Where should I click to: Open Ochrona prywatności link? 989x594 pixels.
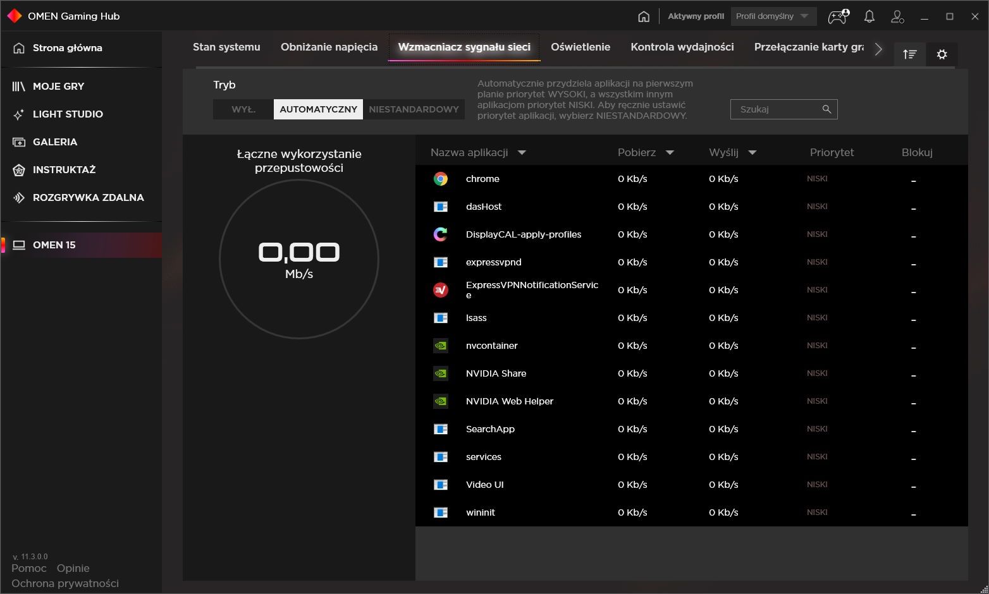(65, 584)
